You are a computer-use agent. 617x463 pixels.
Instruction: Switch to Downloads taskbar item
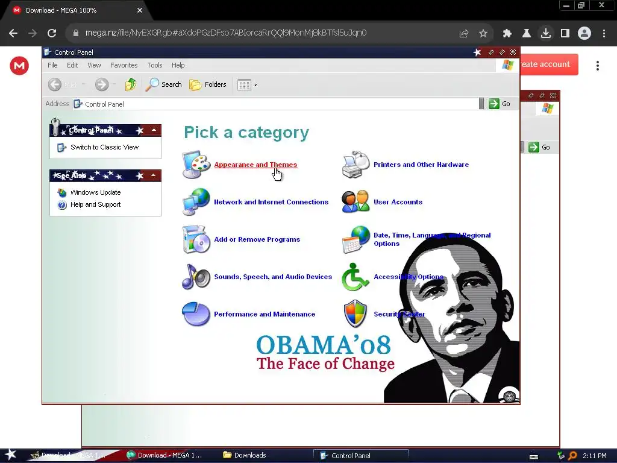pos(245,455)
